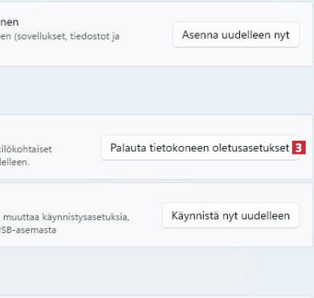
Task: Click blank space below the Asenna uudelleen nyt button
Action: (235, 57)
